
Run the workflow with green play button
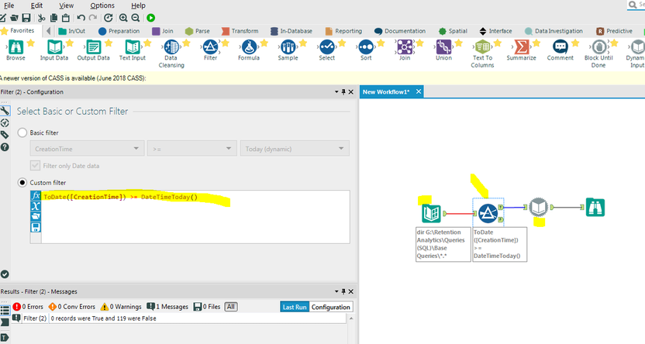151,18
